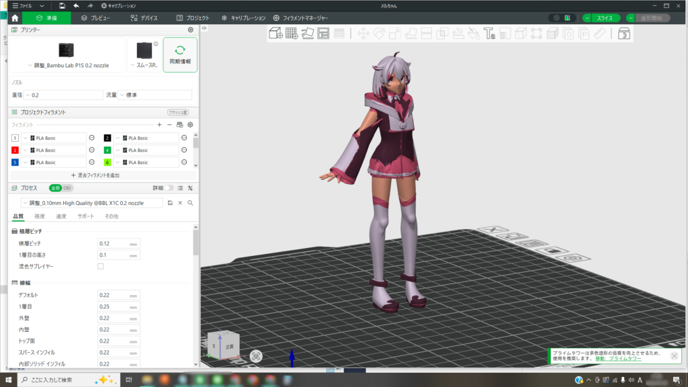Viewport: 688px width, 387px height.
Task: Open filament settings gear icon
Action: pos(190,125)
